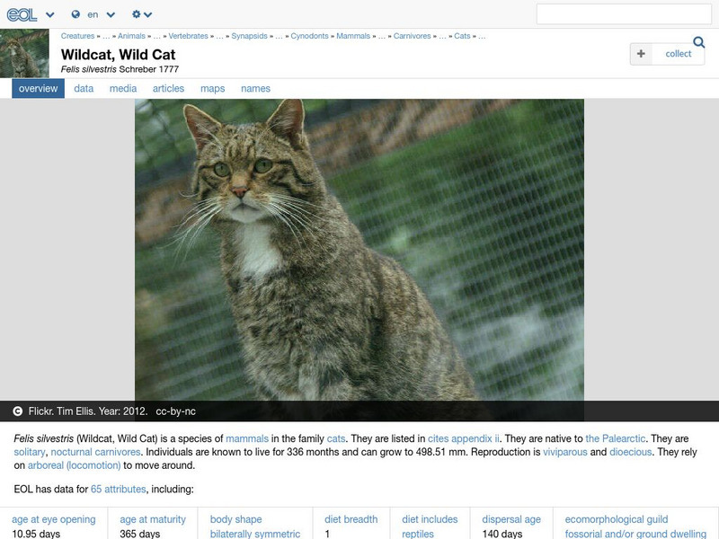This screenshot has height=539, width=719.
Task: Open the language dropdown beside 'en'
Action: pyautogui.click(x=110, y=14)
